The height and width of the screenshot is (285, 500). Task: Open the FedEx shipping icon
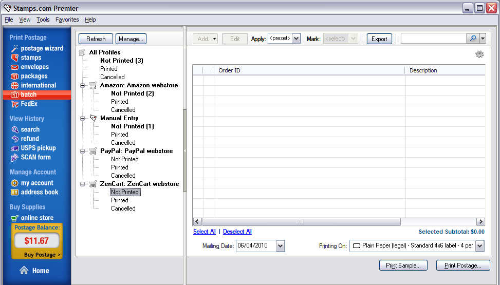(15, 104)
